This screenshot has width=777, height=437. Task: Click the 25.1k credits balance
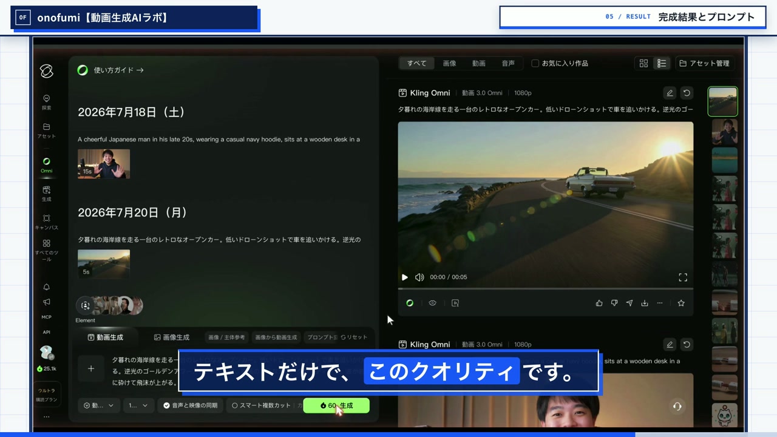point(47,368)
